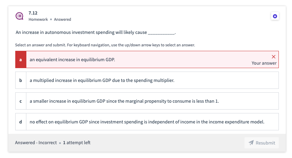
Task: Click the question number 7.12
Action: (33, 13)
